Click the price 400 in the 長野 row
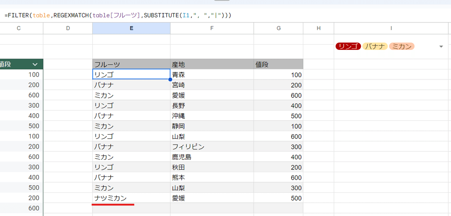 [x=278, y=105]
